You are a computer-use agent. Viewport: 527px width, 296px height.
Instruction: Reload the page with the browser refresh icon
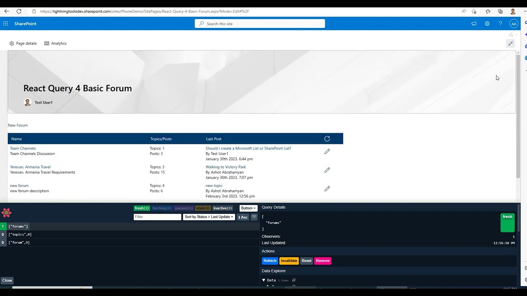(x=19, y=11)
